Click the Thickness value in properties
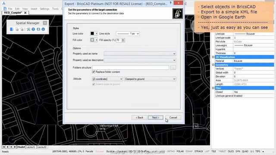This screenshot has width=276, height=155. click(x=254, y=53)
